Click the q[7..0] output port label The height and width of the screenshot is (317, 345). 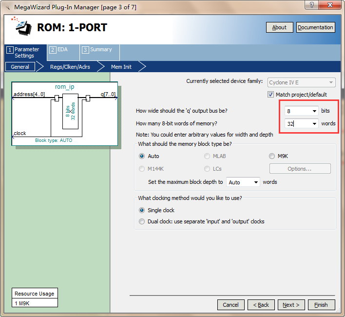point(108,94)
